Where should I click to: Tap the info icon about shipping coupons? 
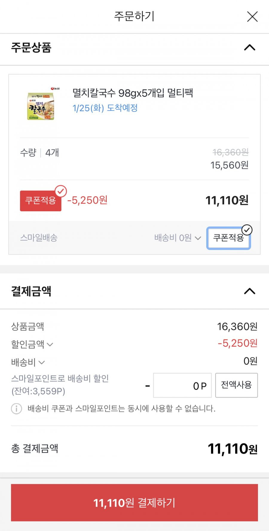tap(16, 409)
